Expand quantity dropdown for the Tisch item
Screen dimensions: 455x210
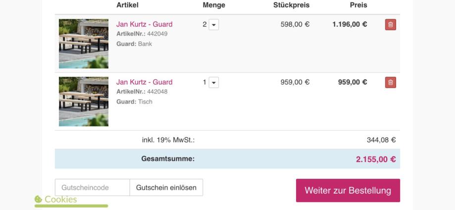213,83
